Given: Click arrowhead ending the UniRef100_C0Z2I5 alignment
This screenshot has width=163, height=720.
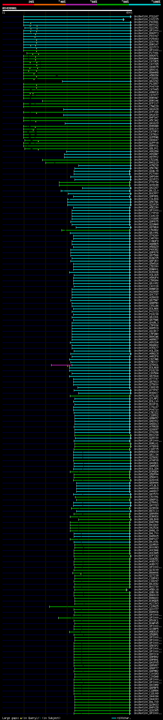Looking at the screenshot, I should tap(124, 20).
